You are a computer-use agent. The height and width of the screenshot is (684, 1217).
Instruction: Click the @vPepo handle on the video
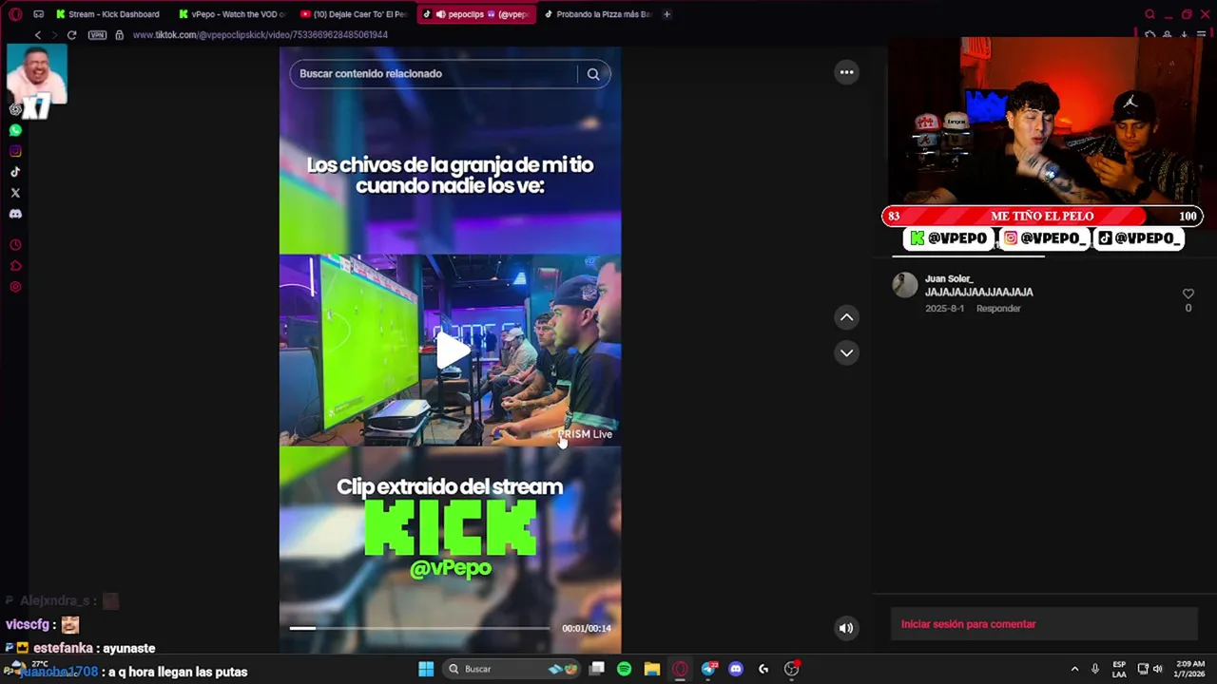coord(451,568)
